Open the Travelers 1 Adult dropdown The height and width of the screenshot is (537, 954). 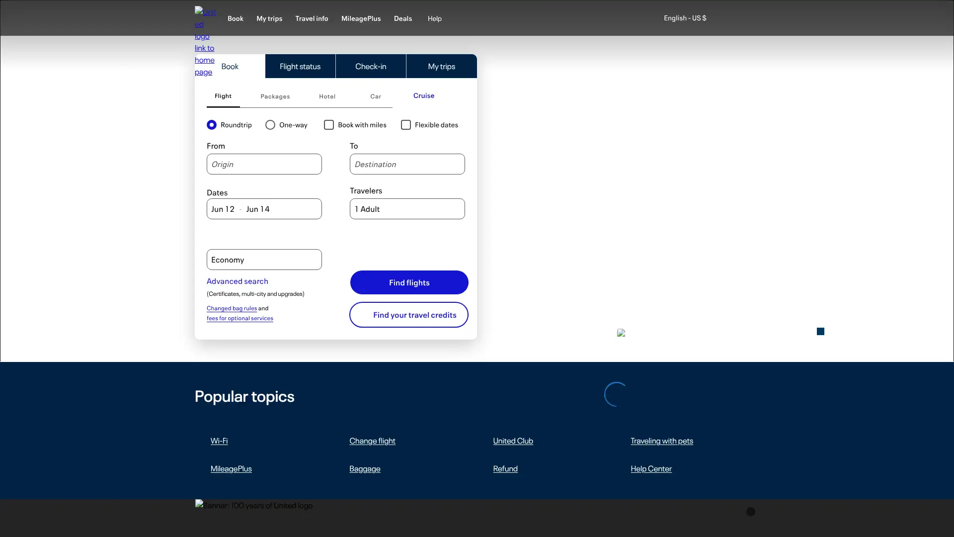point(407,209)
